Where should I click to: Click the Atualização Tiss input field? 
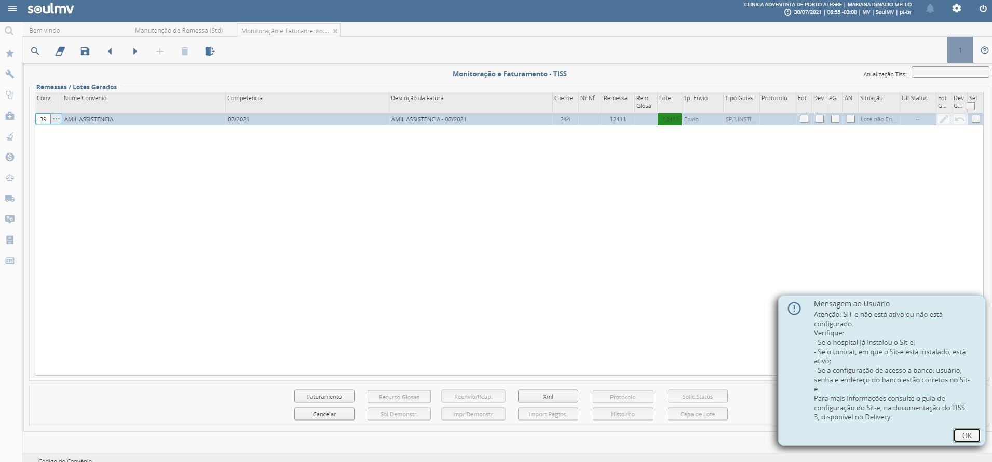(x=950, y=73)
